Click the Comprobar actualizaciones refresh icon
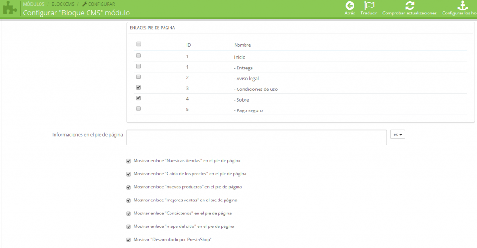 point(409,6)
